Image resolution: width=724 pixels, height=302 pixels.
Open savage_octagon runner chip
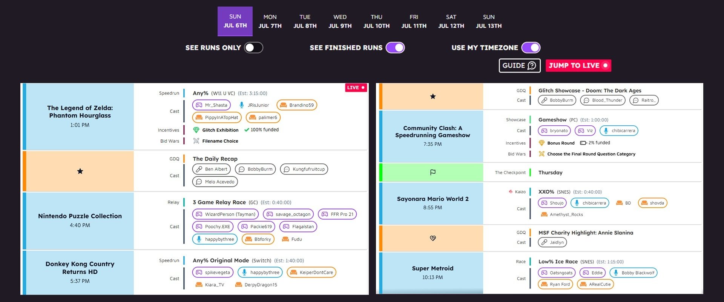288,214
